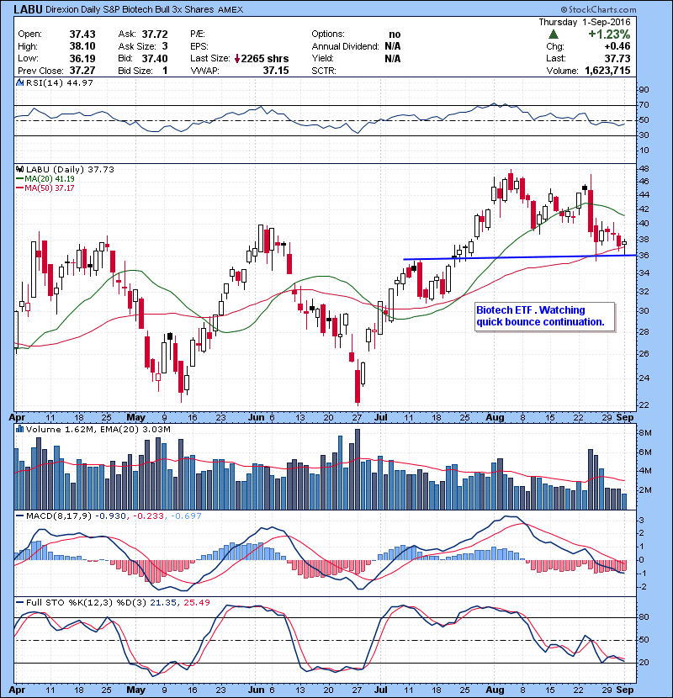Click the AMEX exchange label
The image size is (673, 698).
click(x=231, y=9)
